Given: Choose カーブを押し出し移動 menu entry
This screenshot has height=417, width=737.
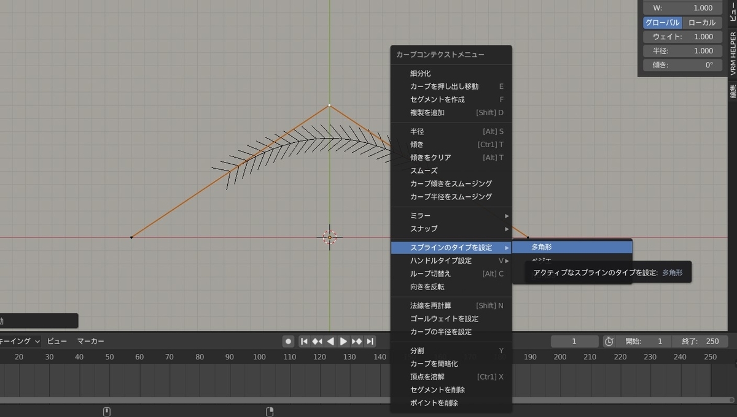Looking at the screenshot, I should [451, 86].
